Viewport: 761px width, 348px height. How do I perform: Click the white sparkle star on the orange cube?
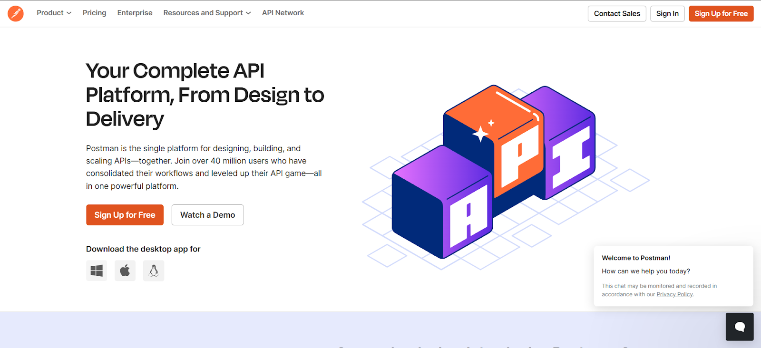coord(481,134)
